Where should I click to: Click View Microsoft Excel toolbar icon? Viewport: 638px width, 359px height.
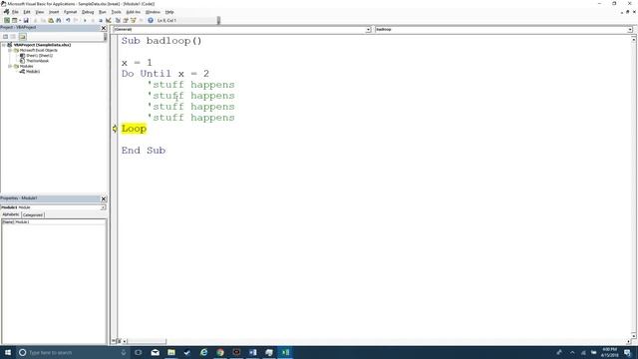[x=7, y=20]
